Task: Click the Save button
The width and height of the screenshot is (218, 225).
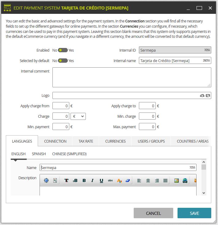Action: (194, 213)
